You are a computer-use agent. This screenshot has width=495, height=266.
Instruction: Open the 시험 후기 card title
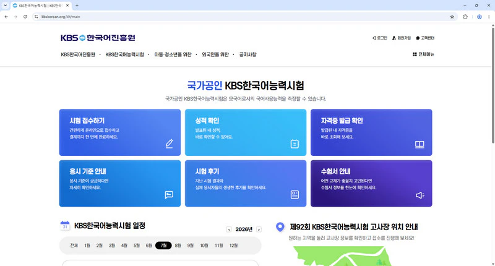pyautogui.click(x=207, y=171)
